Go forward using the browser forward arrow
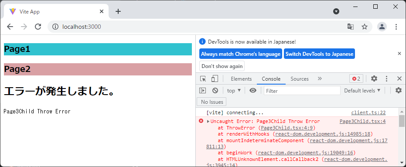This screenshot has width=406, height=167. point(24,27)
